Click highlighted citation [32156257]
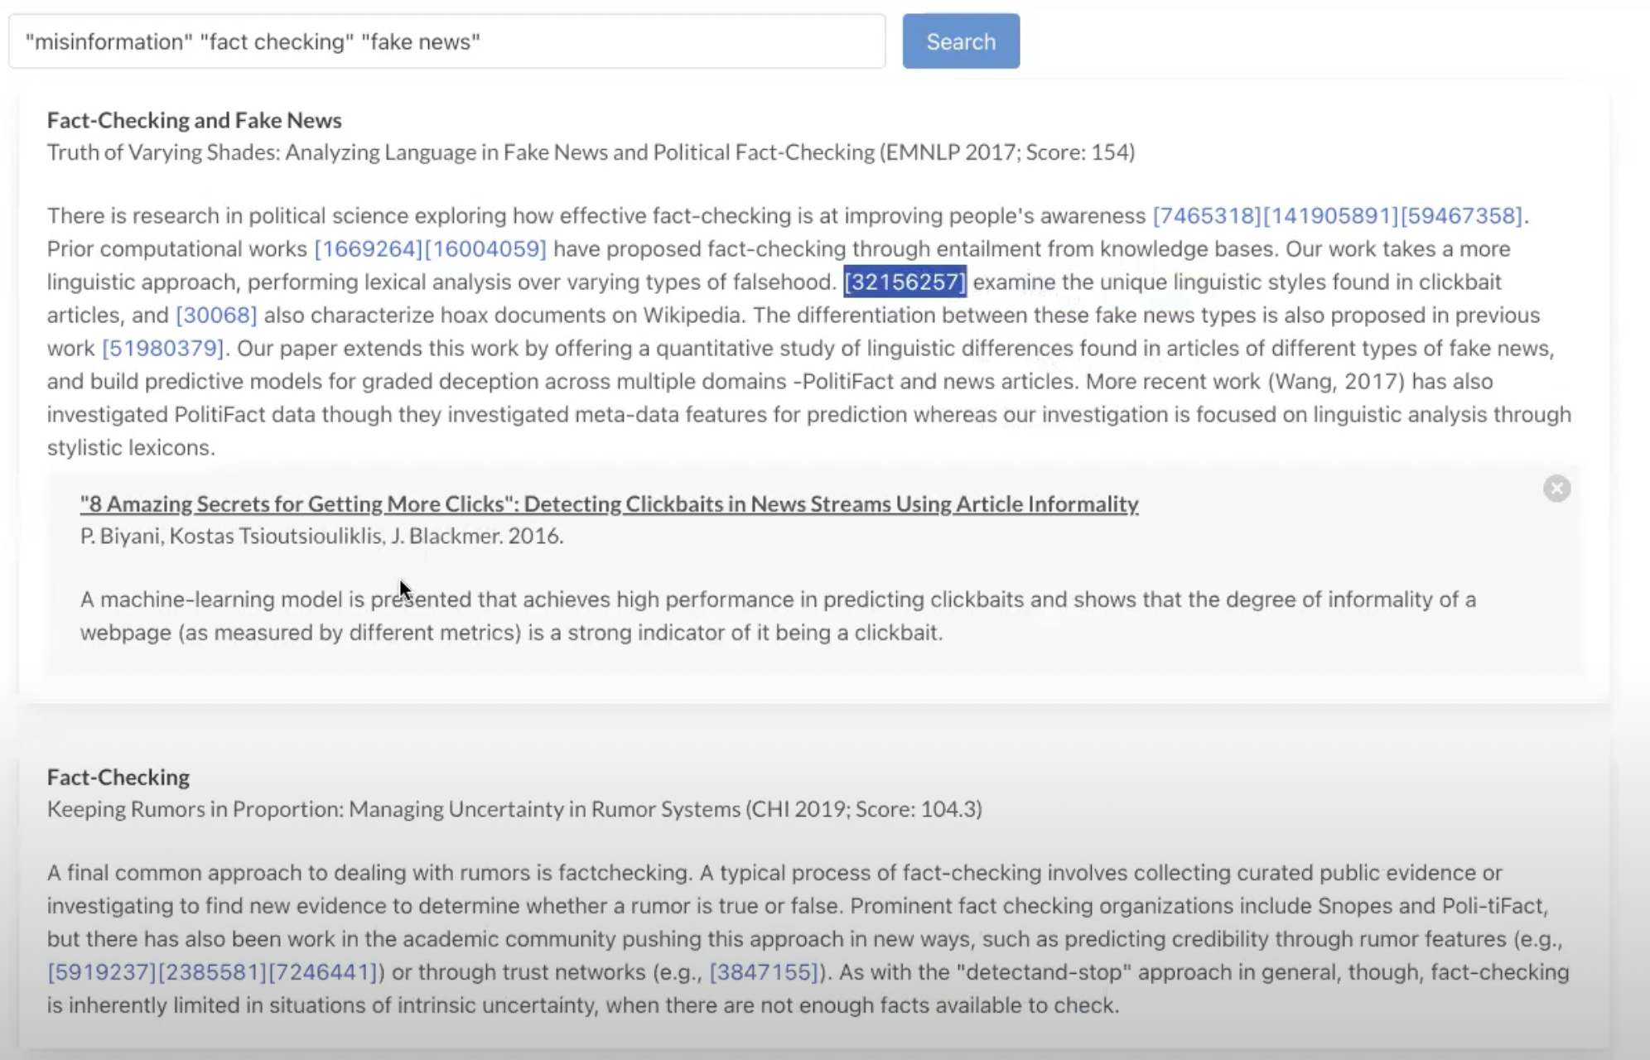 tap(905, 282)
